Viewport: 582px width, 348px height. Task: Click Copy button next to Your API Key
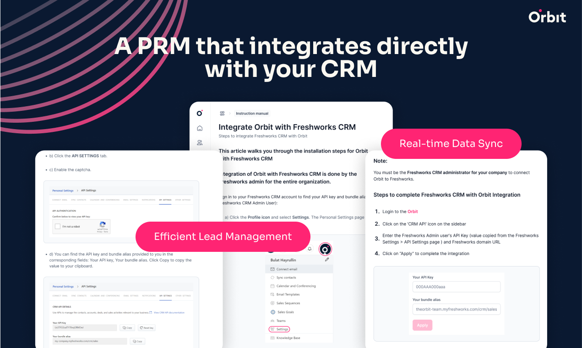127,328
